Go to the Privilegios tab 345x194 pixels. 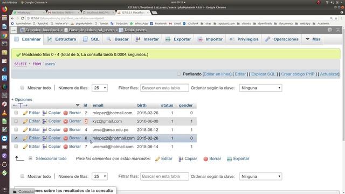[x=244, y=39]
